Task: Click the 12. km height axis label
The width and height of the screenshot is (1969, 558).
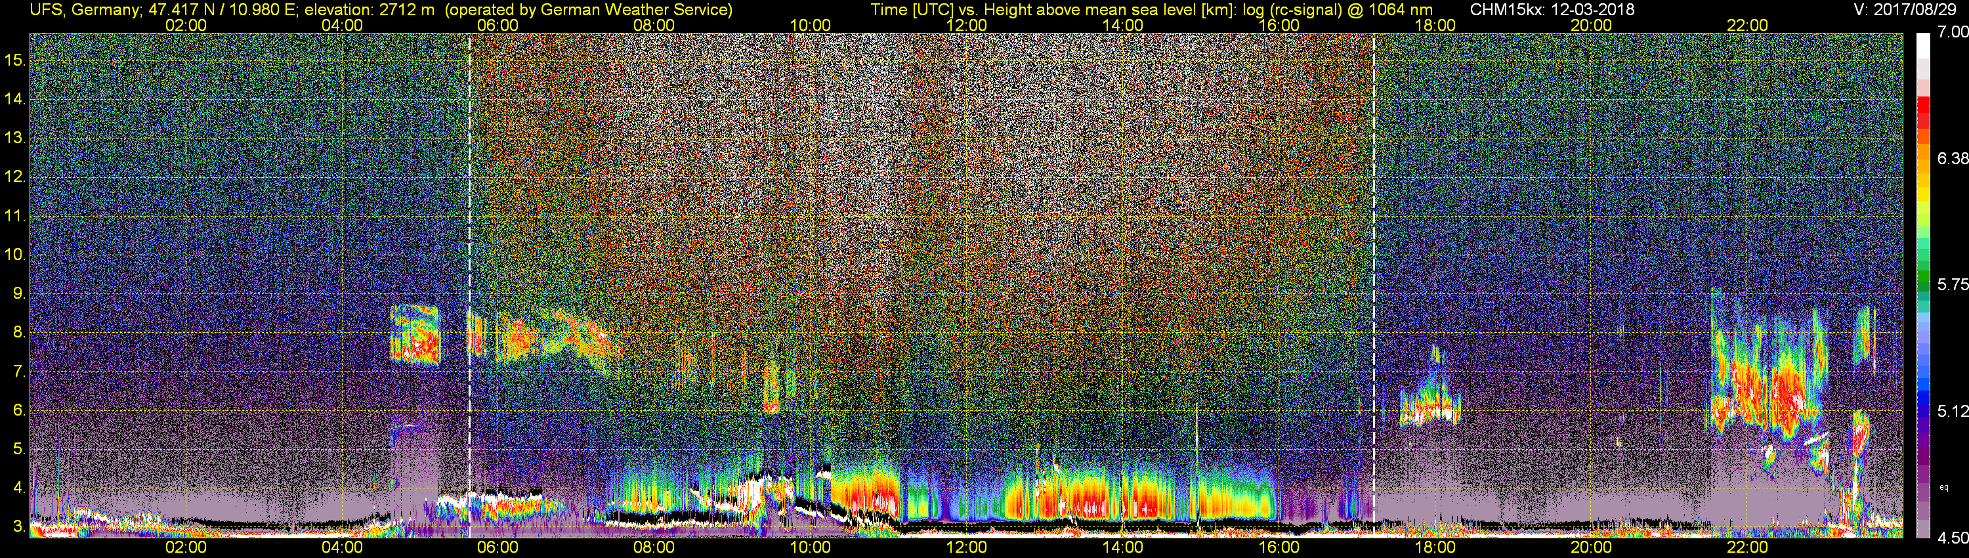Action: click(15, 177)
